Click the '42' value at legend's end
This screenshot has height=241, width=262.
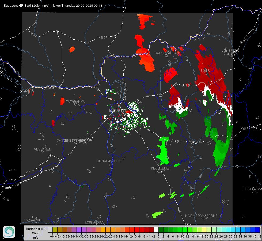point(259,236)
